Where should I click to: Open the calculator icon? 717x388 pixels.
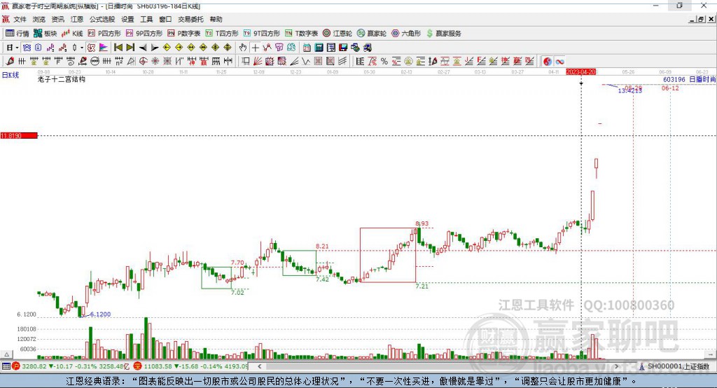coord(319,48)
